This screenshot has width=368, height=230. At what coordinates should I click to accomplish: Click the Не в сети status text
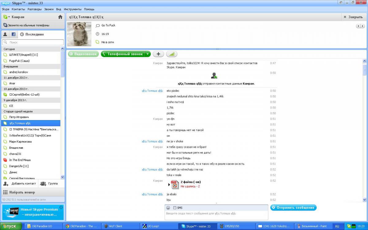(x=107, y=42)
